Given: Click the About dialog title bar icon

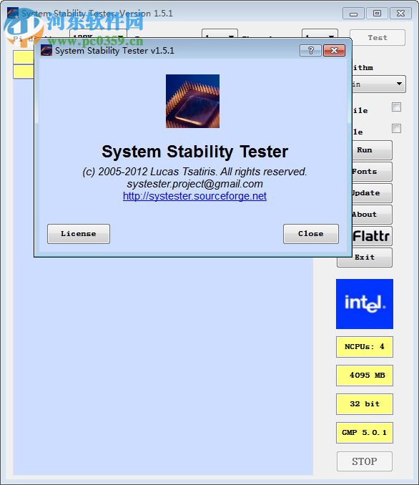Looking at the screenshot, I should pyautogui.click(x=46, y=50).
